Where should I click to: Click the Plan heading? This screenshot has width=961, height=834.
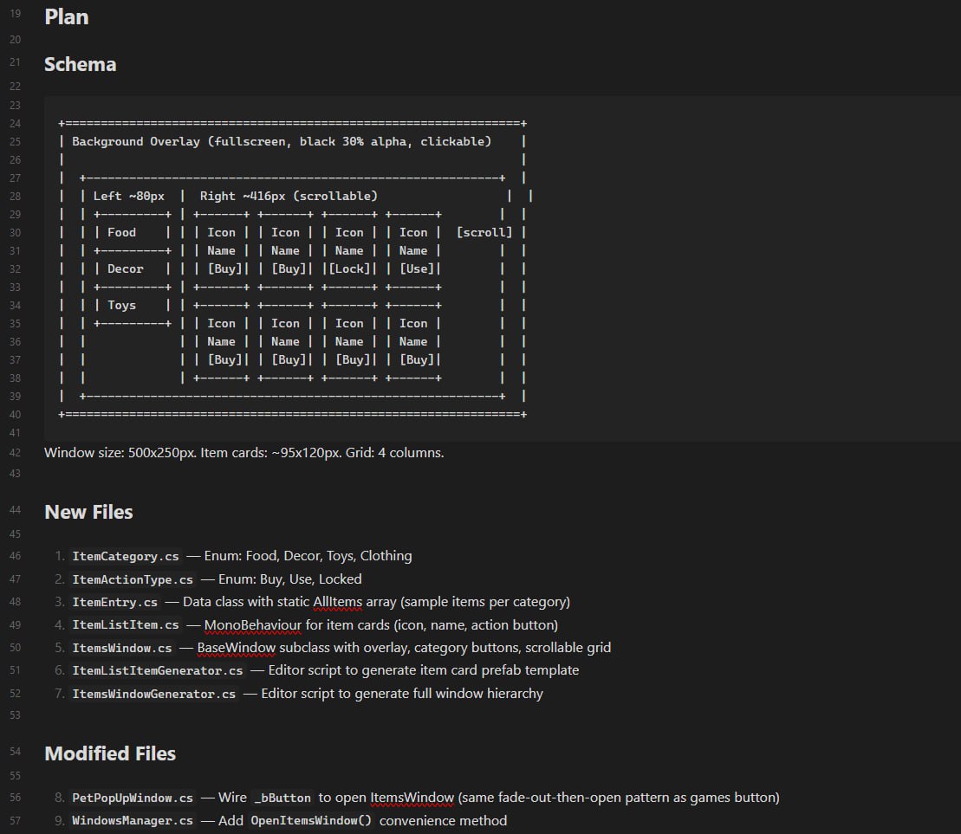(67, 16)
